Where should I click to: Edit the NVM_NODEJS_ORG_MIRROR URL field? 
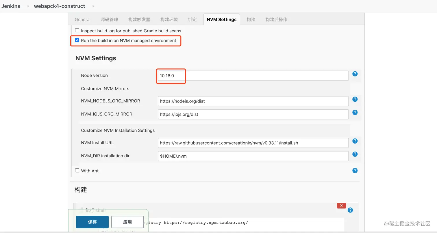coord(253,101)
